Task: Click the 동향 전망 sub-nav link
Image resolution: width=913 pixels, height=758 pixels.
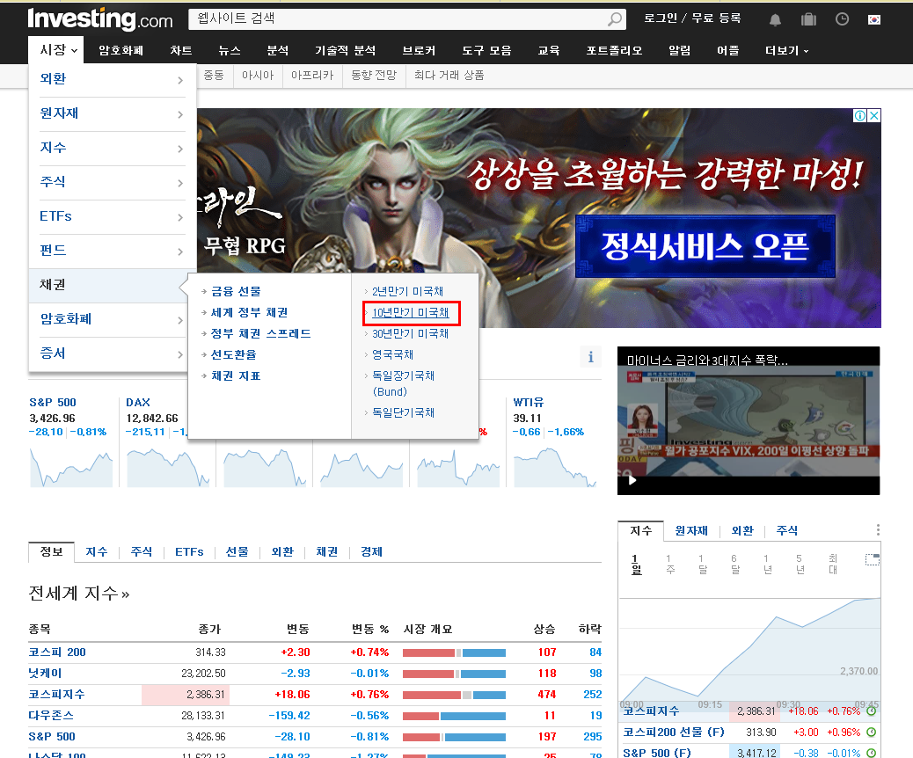Action: click(x=374, y=75)
